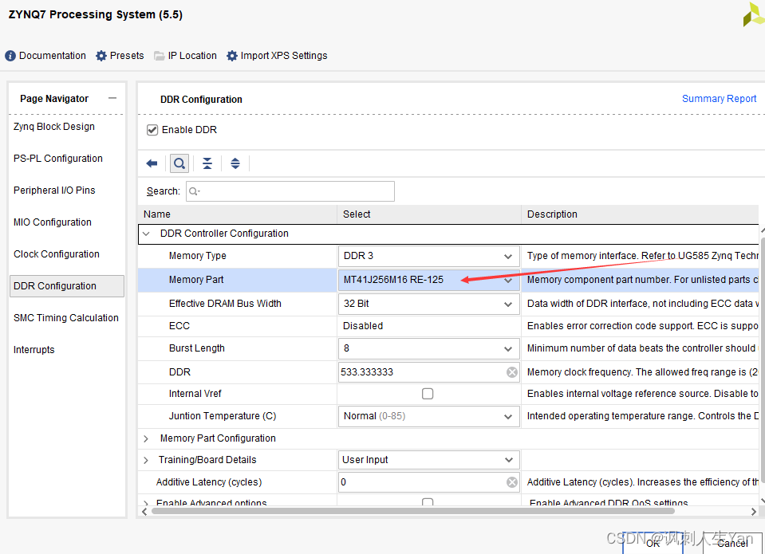Viewport: 765px width, 554px height.
Task: Click the horizontal scrollbar thumb
Action: pos(412,511)
